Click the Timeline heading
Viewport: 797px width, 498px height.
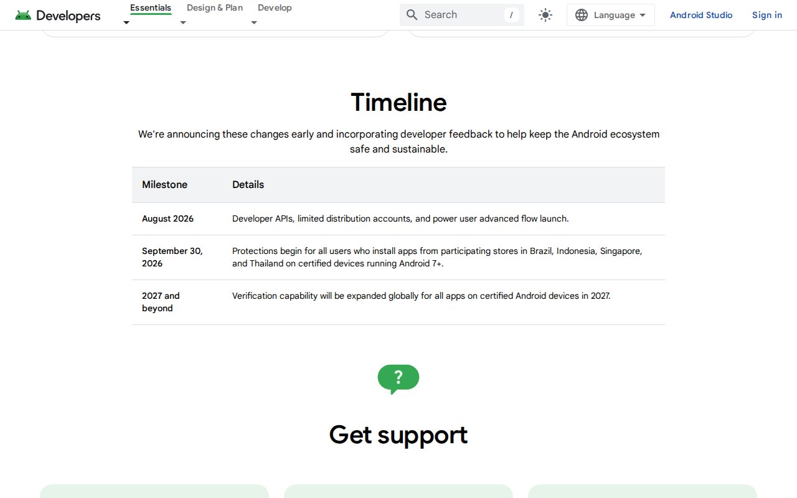tap(398, 102)
